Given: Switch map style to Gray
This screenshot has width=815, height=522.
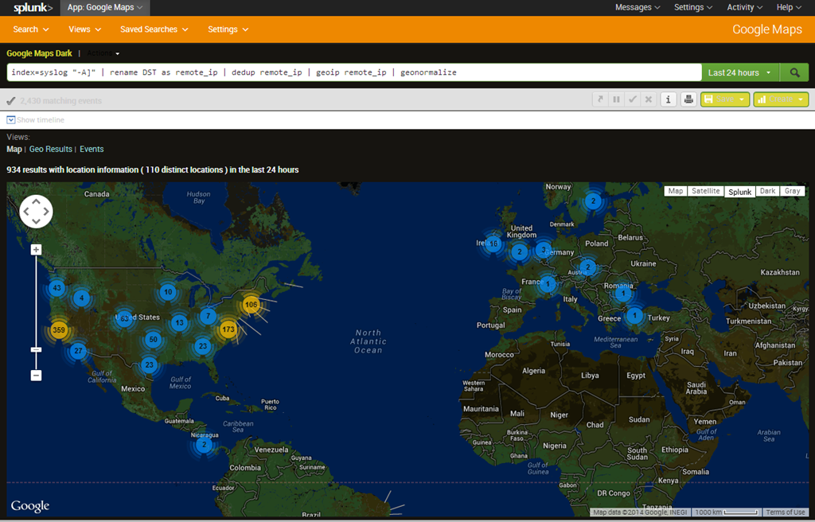Looking at the screenshot, I should pos(792,191).
